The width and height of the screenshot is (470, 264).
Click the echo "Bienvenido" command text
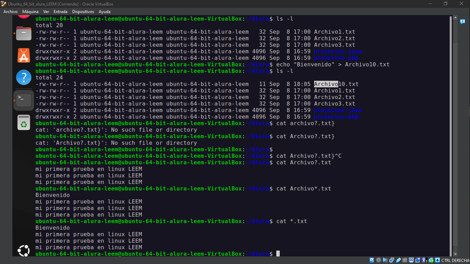pyautogui.click(x=333, y=64)
